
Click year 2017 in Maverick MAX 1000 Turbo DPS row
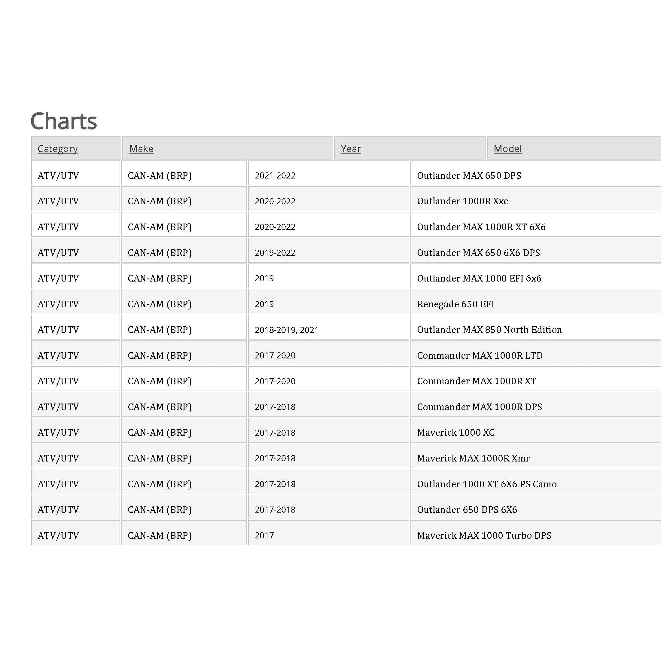(x=328, y=533)
